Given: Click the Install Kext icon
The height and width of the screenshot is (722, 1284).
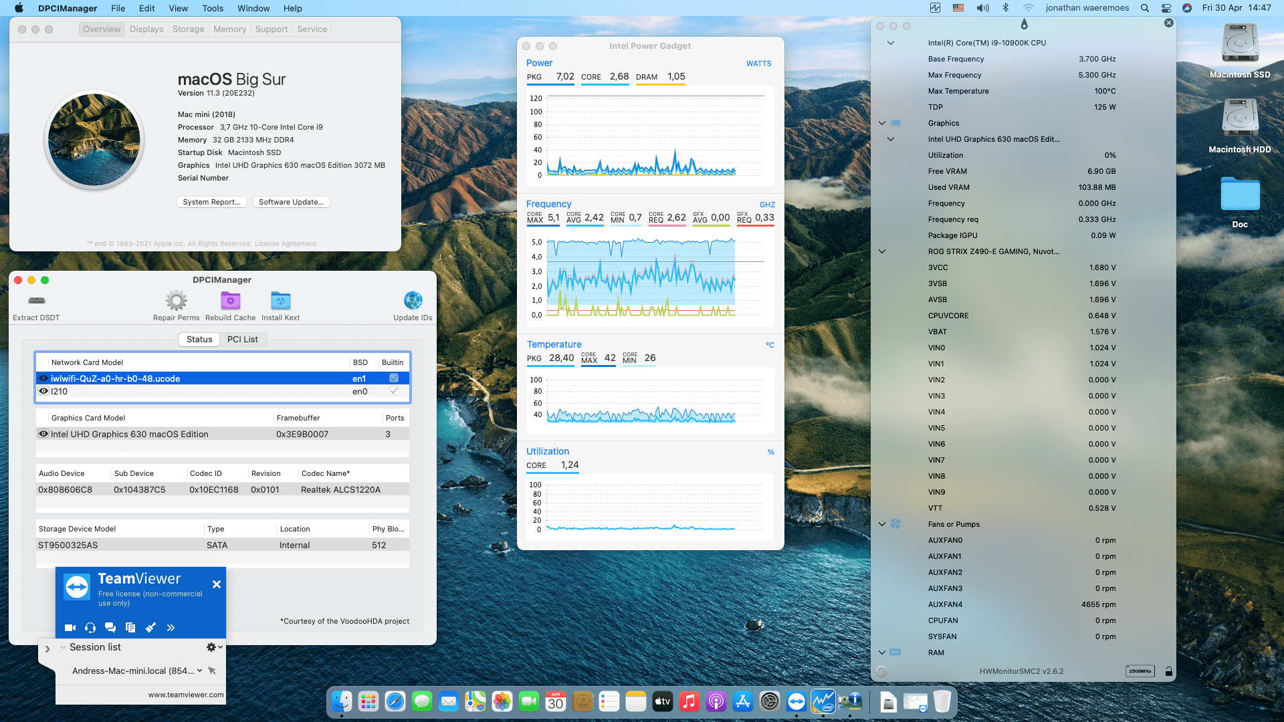Looking at the screenshot, I should tap(281, 301).
